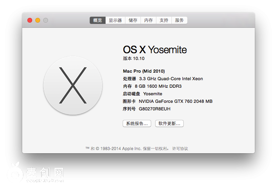Open 系统报告 system report
Screen dimensions: 277x185
[x=137, y=123]
